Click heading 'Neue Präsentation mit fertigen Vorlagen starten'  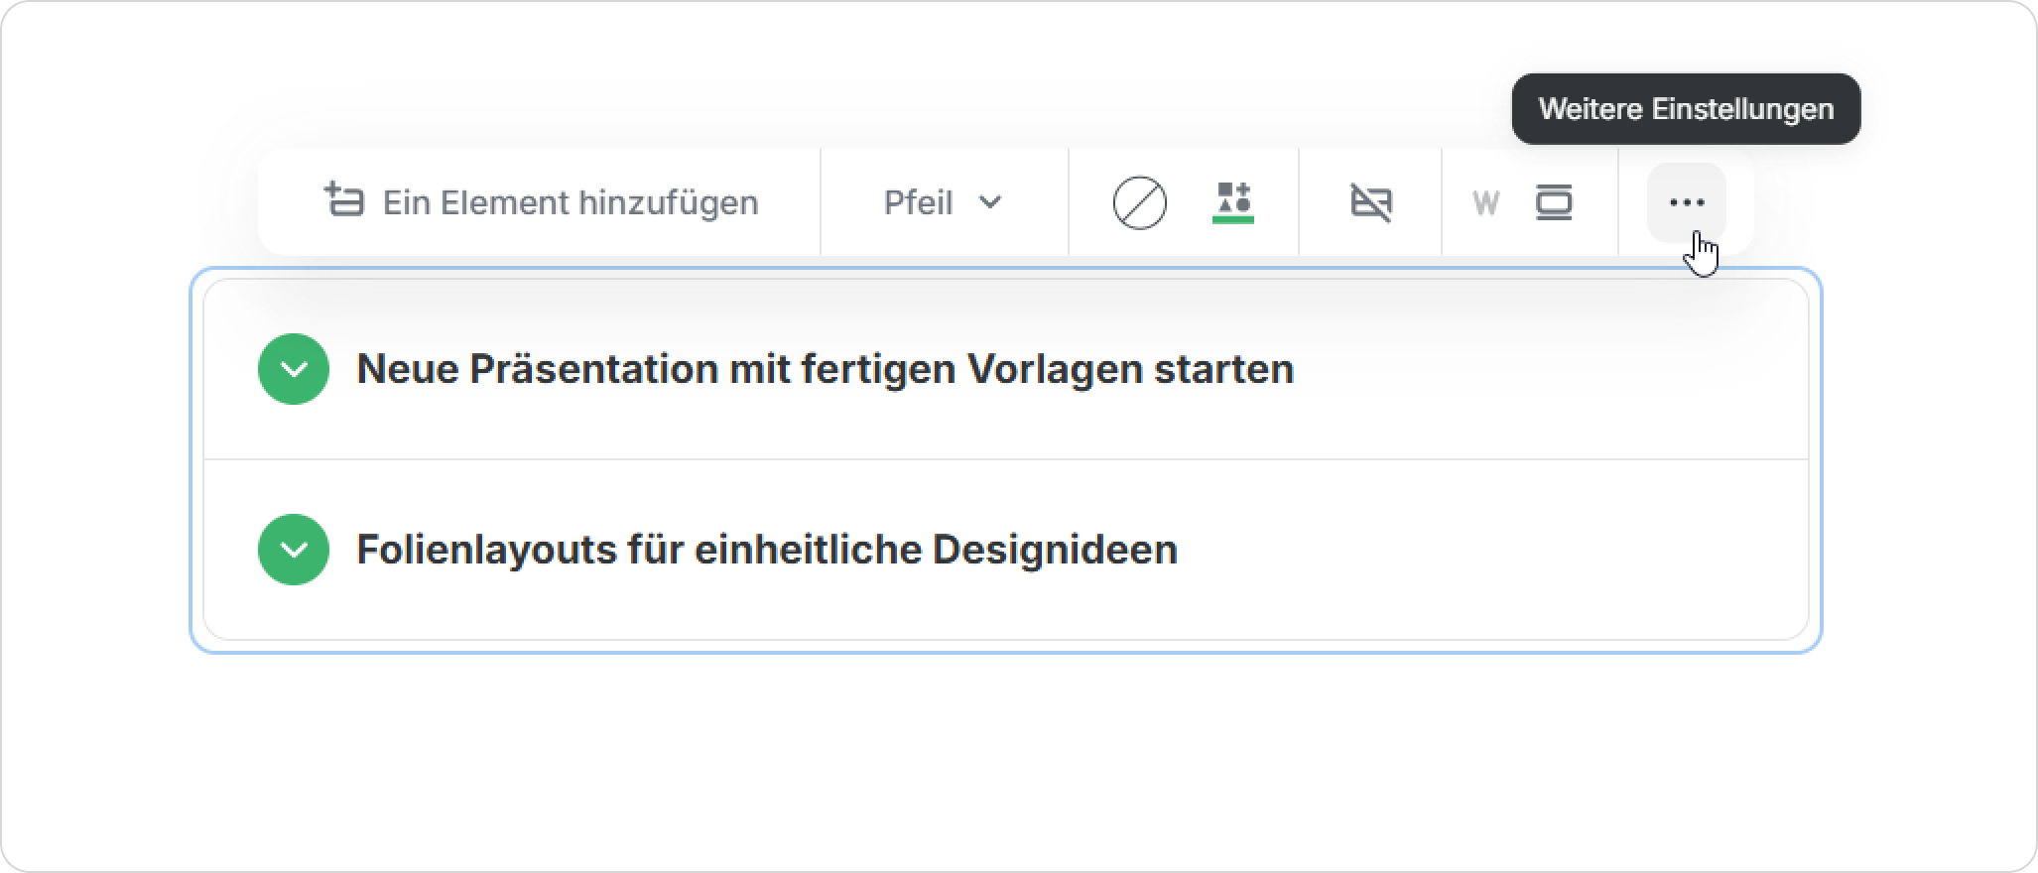(x=825, y=369)
